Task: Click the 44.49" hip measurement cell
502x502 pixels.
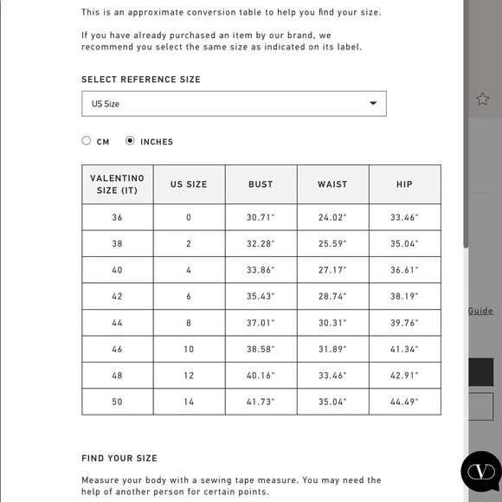Action: (405, 402)
